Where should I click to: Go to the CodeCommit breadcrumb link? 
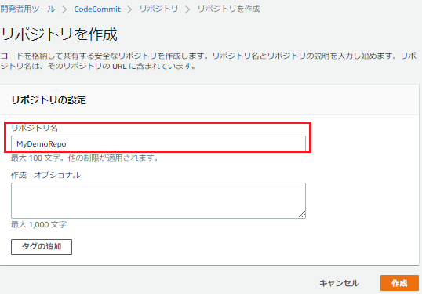97,9
